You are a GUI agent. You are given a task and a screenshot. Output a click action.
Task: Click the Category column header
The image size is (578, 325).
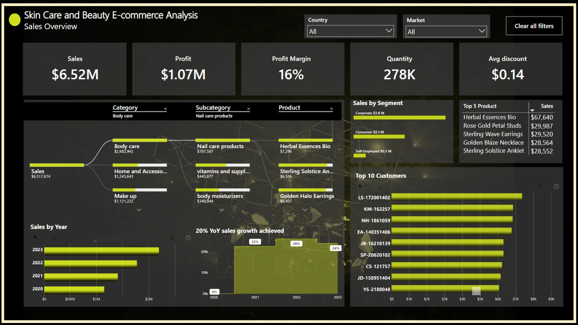(125, 108)
